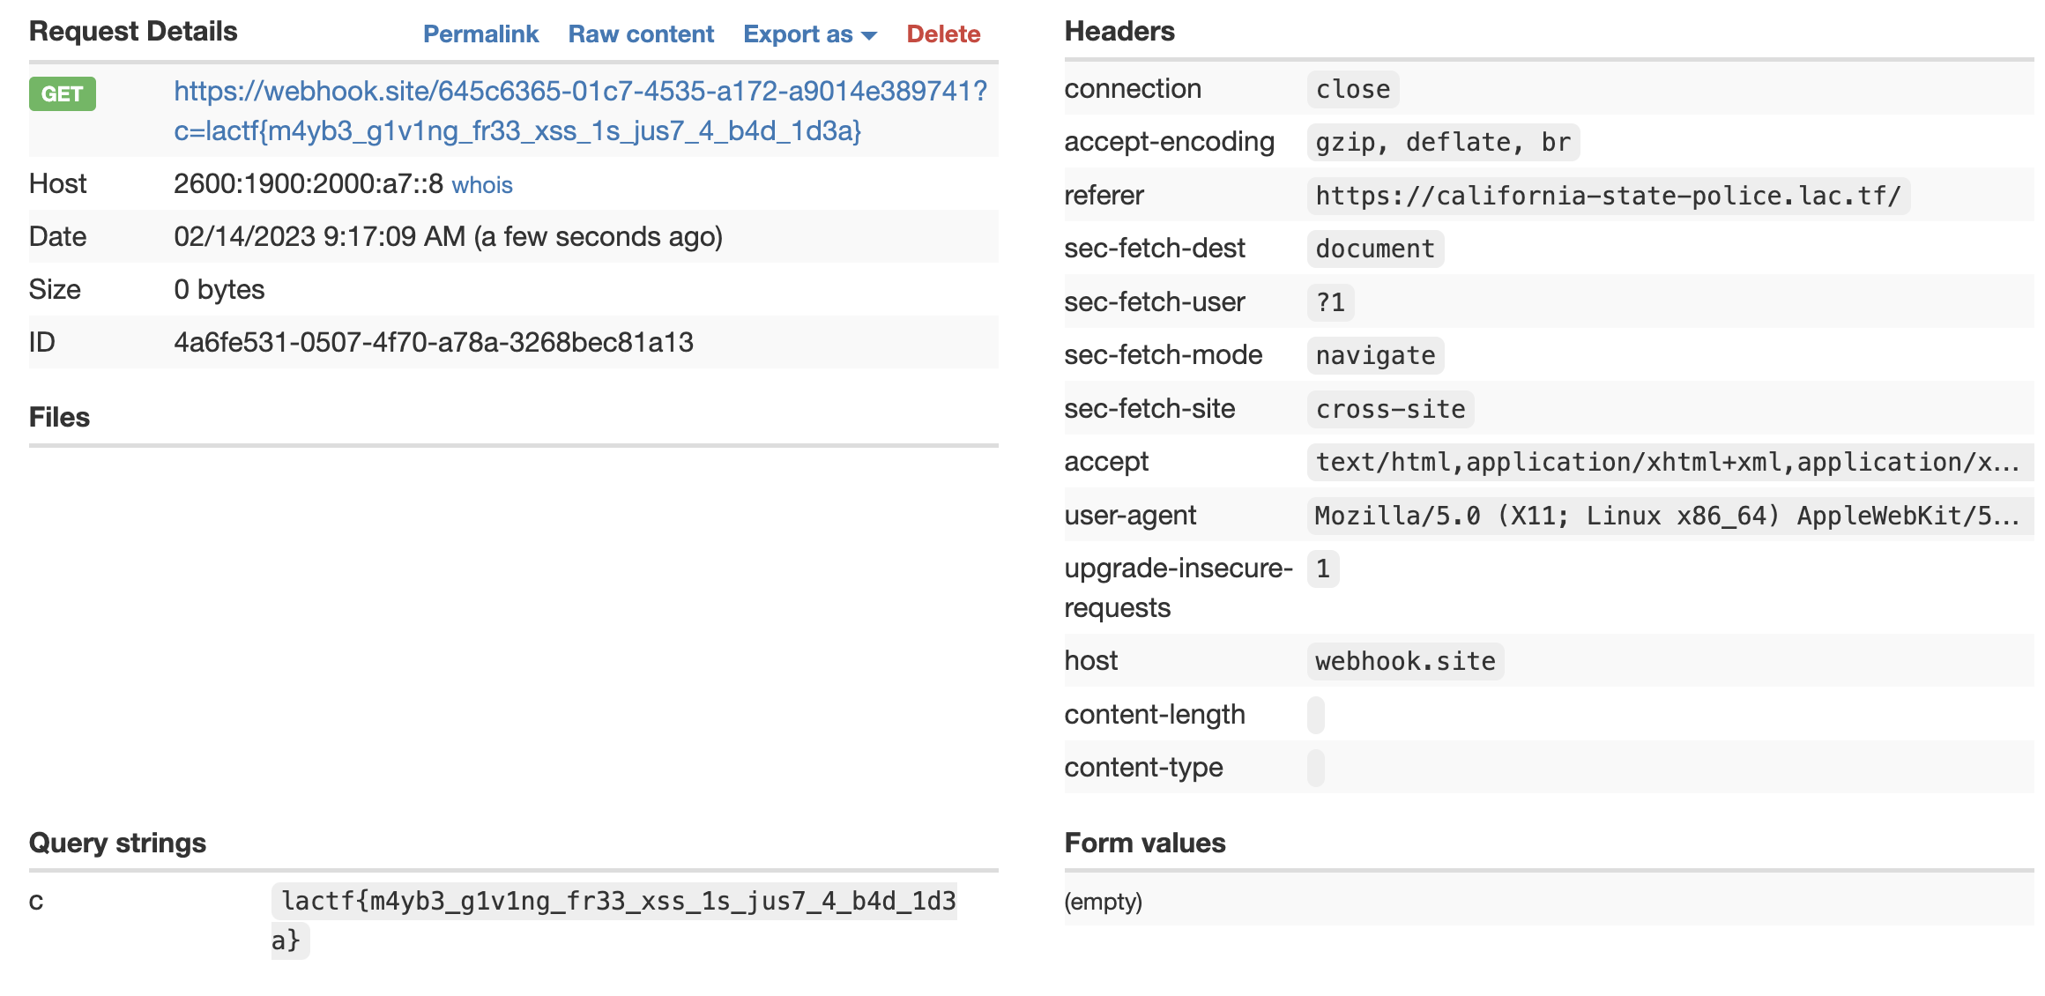Click the referer header value
2045x996 pixels.
tap(1608, 196)
